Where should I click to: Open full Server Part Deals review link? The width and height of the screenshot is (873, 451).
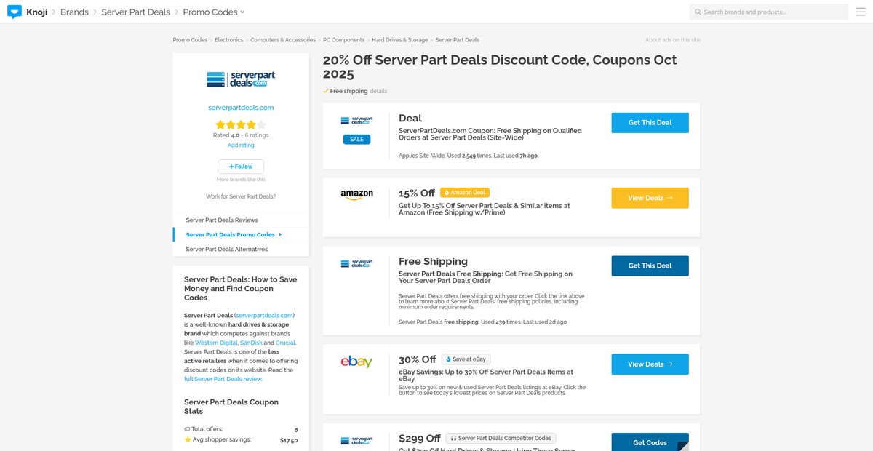tap(222, 379)
